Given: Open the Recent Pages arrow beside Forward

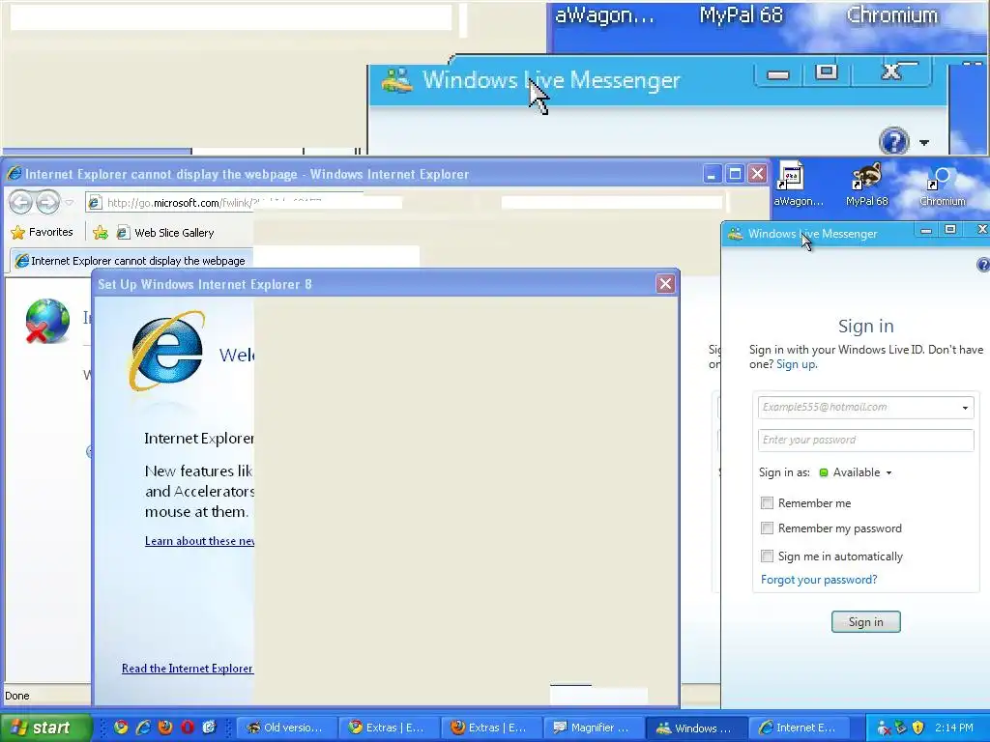Looking at the screenshot, I should click(x=70, y=203).
